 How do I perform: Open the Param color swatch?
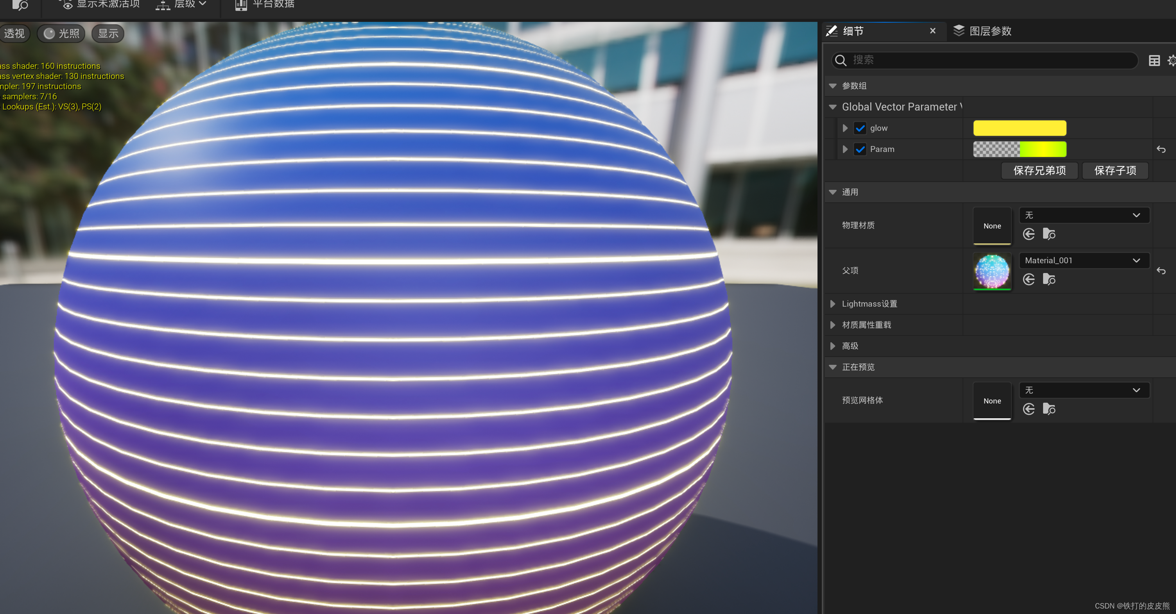[1019, 149]
